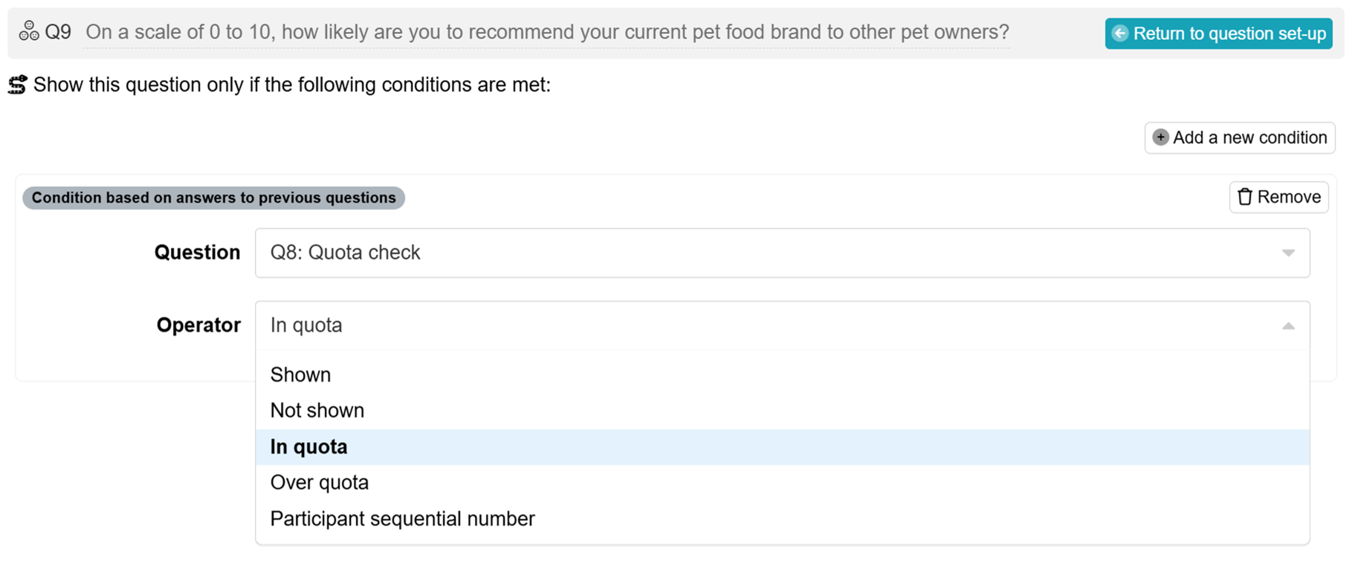Choose the highlighted 'In quota' option
1355x583 pixels.
(x=308, y=446)
